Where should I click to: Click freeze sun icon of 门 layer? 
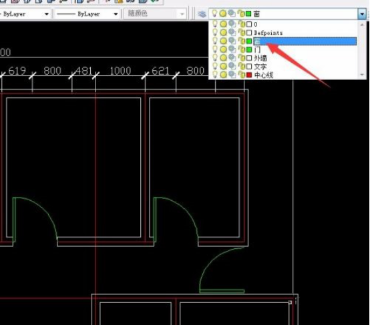coord(223,49)
